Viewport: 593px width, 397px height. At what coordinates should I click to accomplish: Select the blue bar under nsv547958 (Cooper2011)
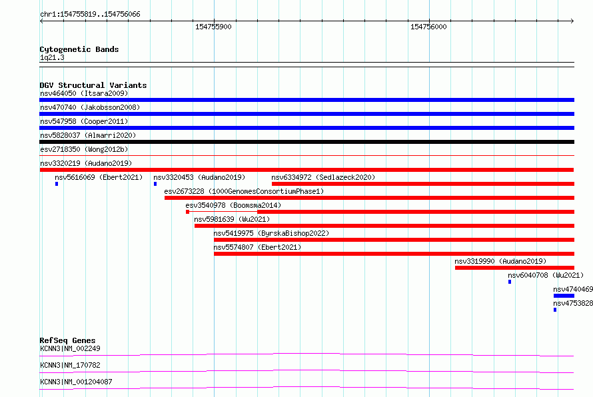click(306, 128)
